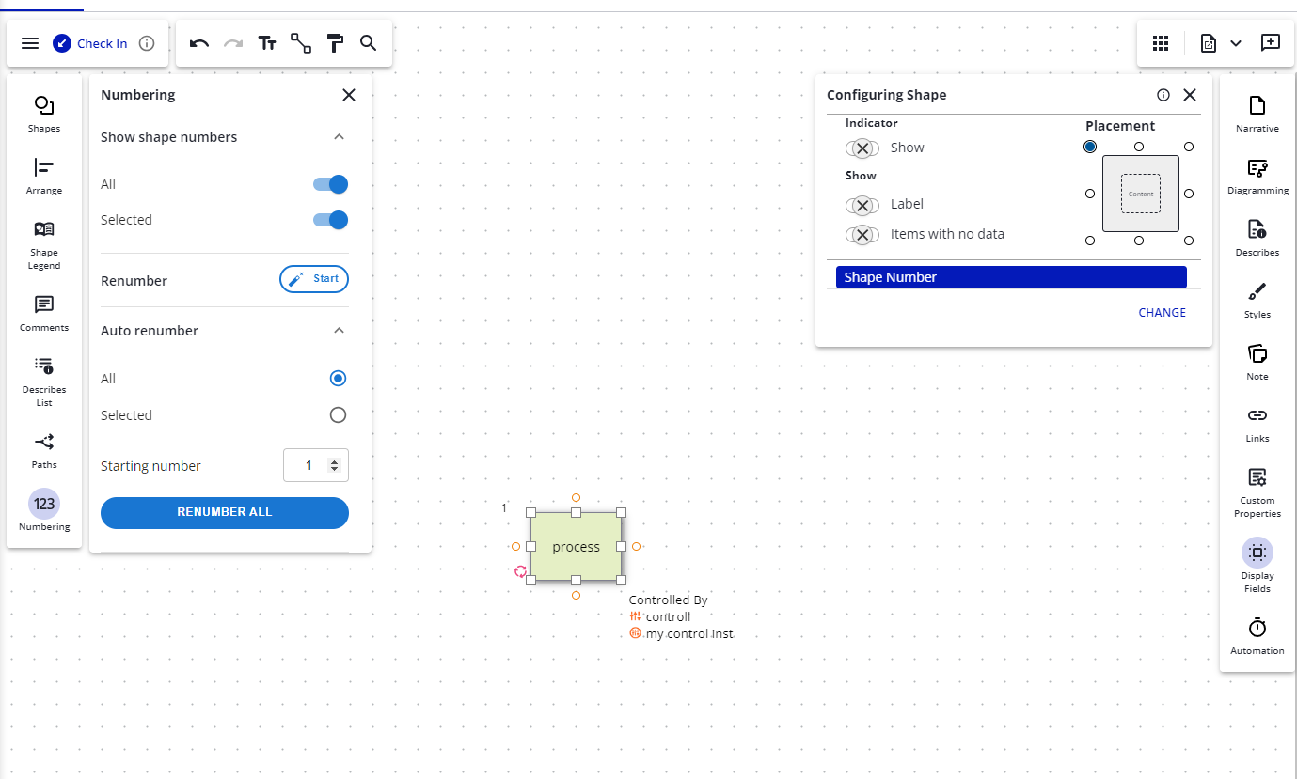Toggle show shape numbers for Selected
1297x779 pixels.
click(x=330, y=220)
